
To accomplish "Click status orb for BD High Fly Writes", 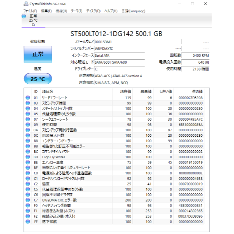I will (28, 157).
